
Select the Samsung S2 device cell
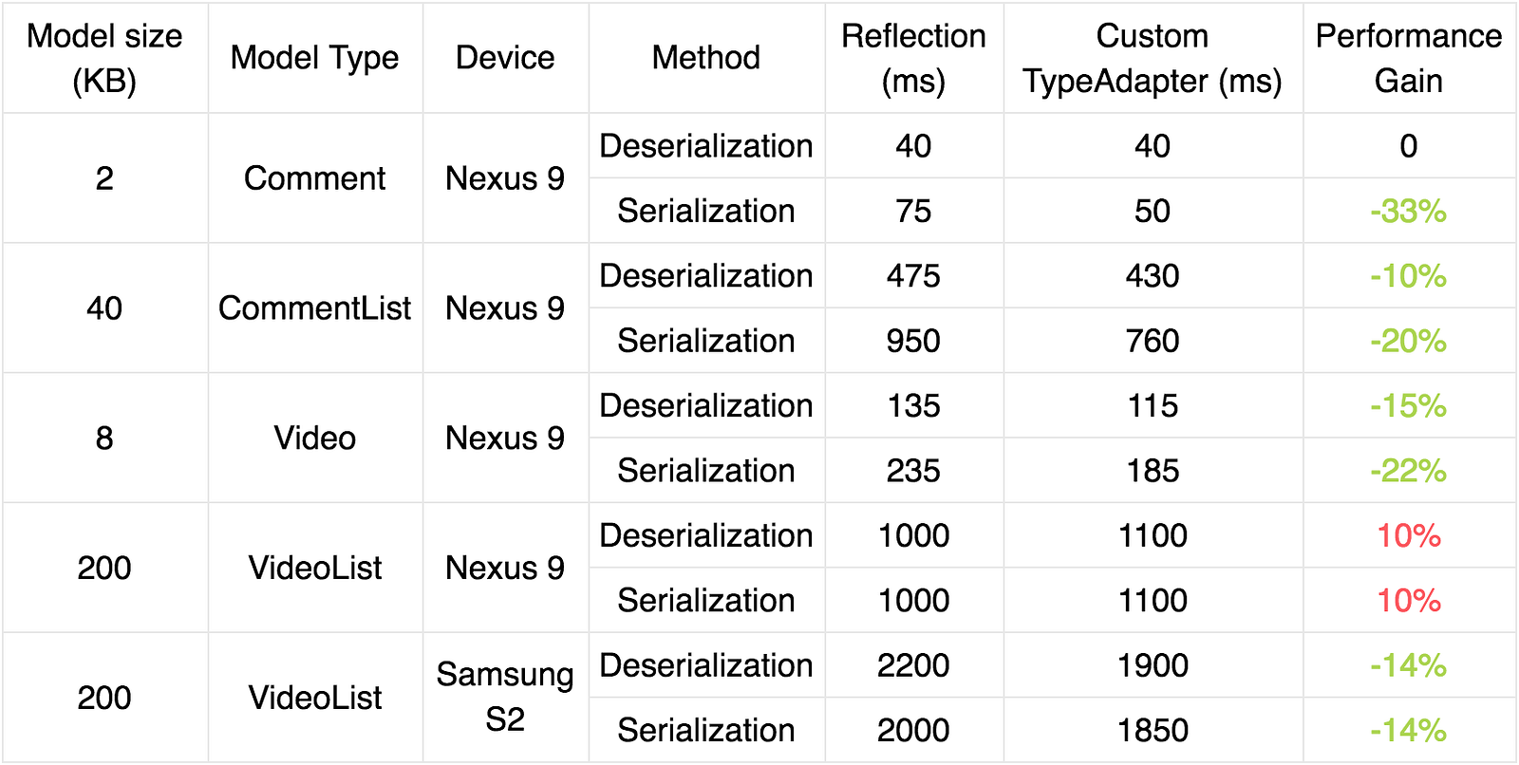click(505, 698)
